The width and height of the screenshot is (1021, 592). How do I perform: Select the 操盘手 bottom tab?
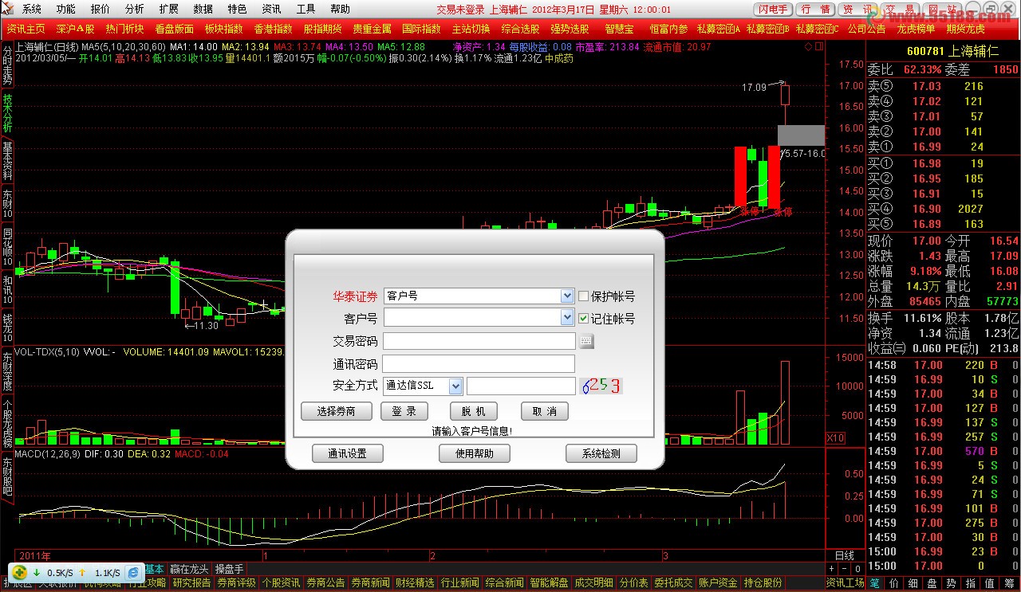coord(229,570)
